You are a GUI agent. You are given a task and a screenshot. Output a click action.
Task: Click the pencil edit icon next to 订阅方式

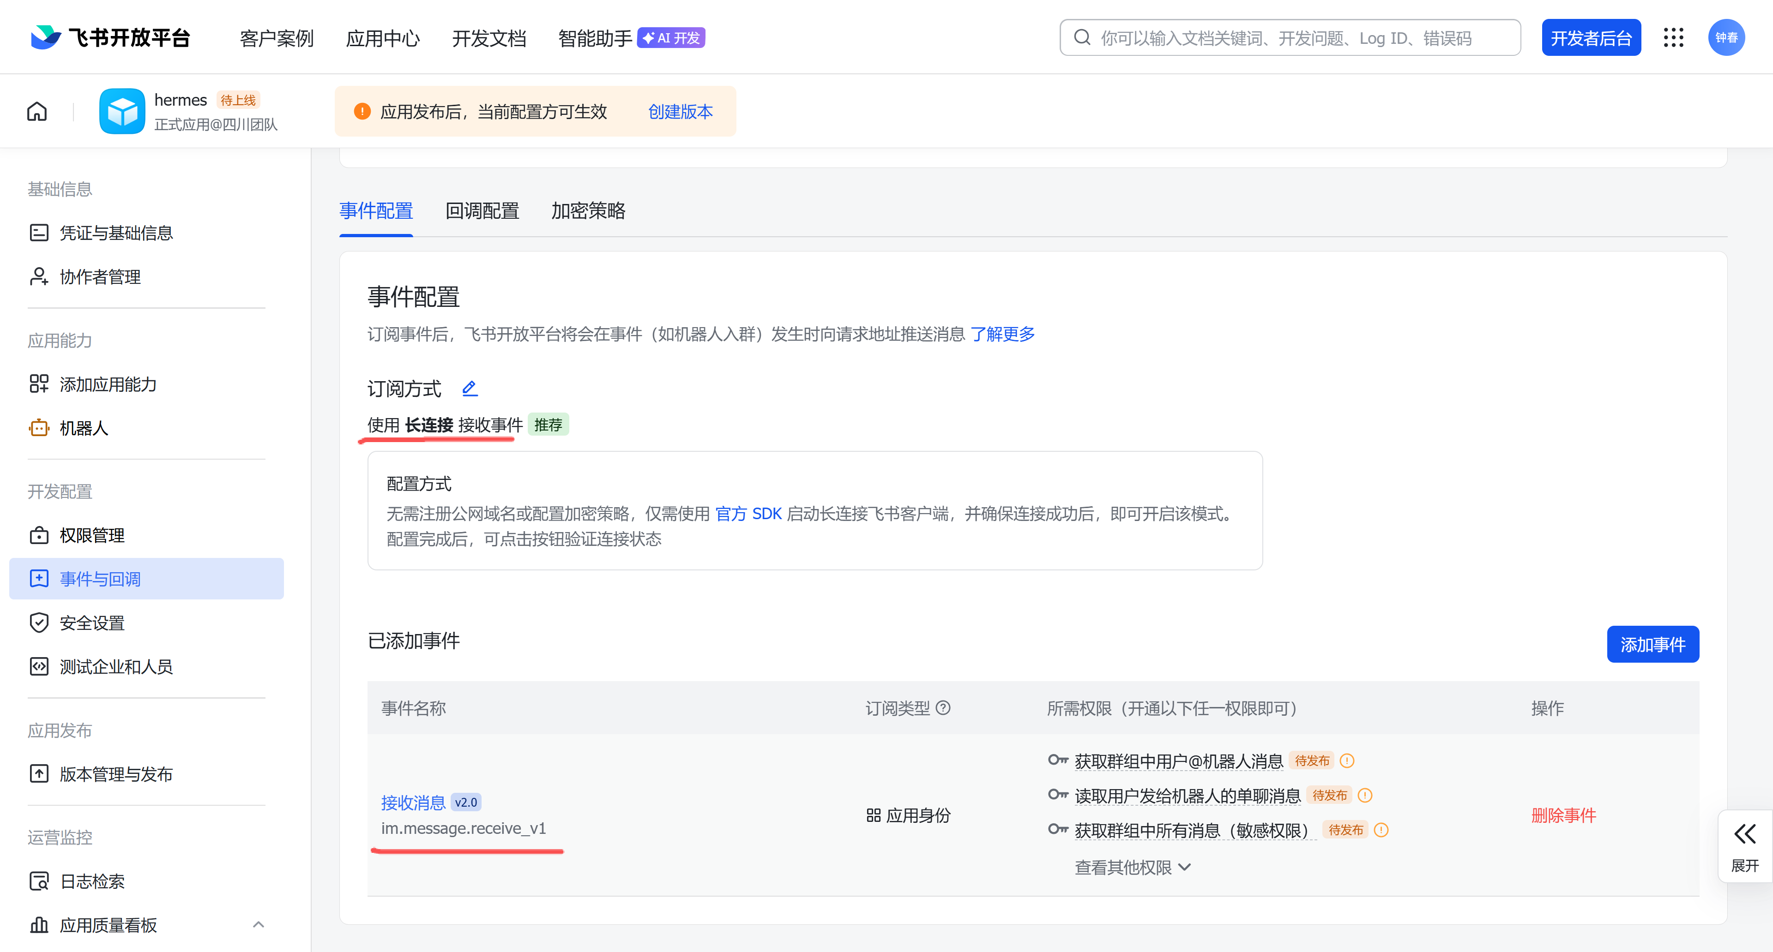[x=470, y=389]
